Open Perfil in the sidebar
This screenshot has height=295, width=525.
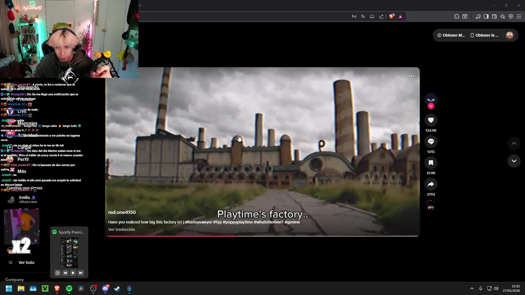(x=23, y=159)
